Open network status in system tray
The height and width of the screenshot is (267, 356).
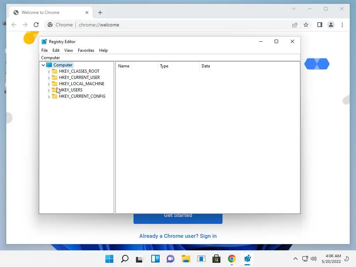[305, 259]
